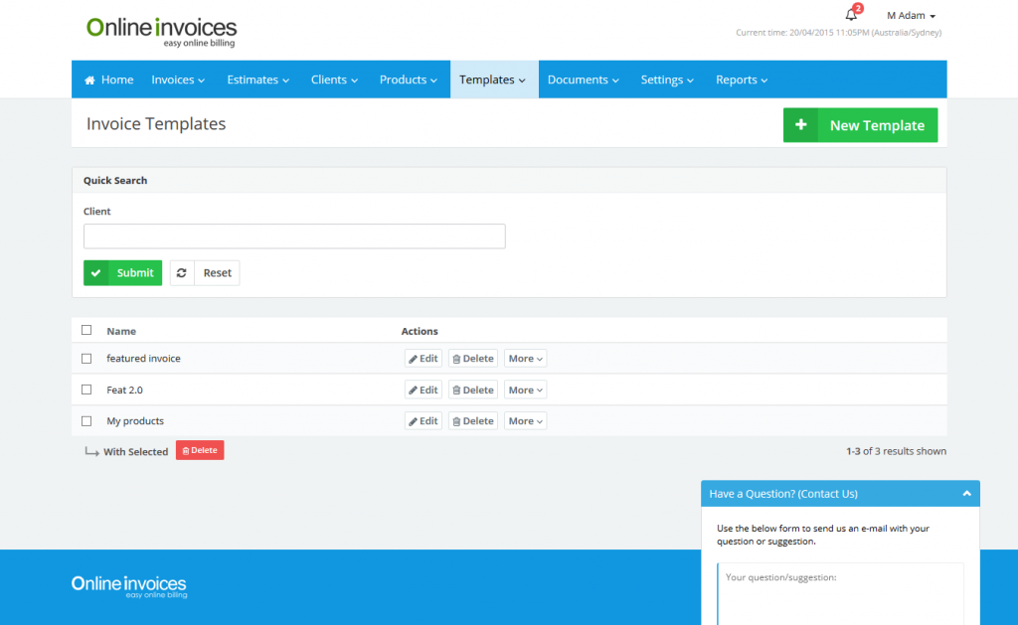The image size is (1018, 625).
Task: Click the refresh icon beside Reset
Action: [x=182, y=273]
